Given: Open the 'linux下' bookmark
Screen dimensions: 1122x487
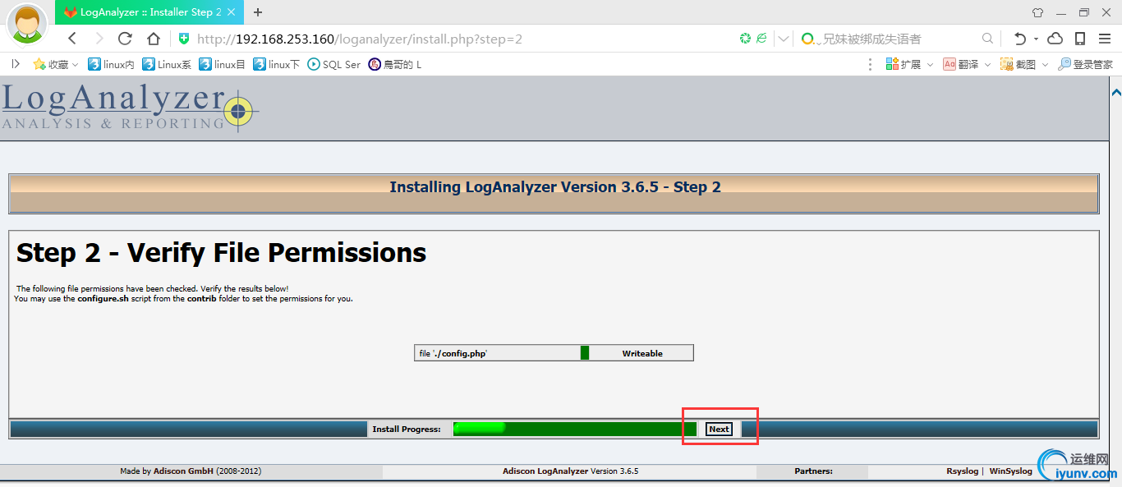Looking at the screenshot, I should pyautogui.click(x=277, y=64).
